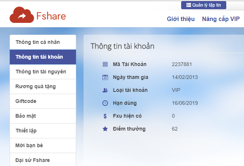Click the Loại tài khoản label
This screenshot has height=166, width=244.
pyautogui.click(x=130, y=90)
